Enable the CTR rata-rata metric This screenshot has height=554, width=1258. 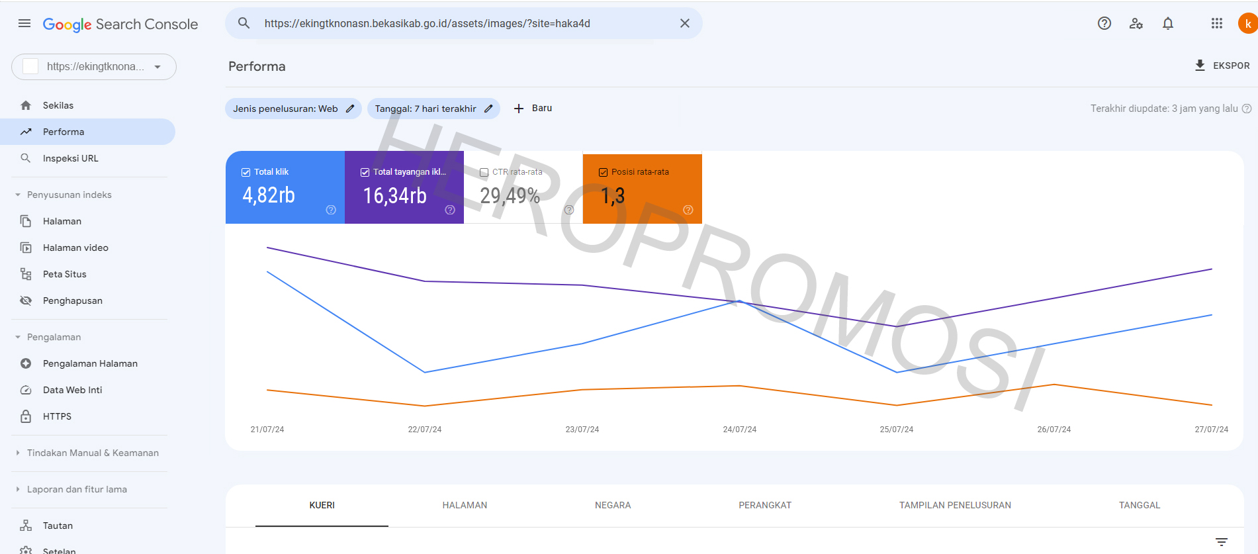[x=484, y=172]
